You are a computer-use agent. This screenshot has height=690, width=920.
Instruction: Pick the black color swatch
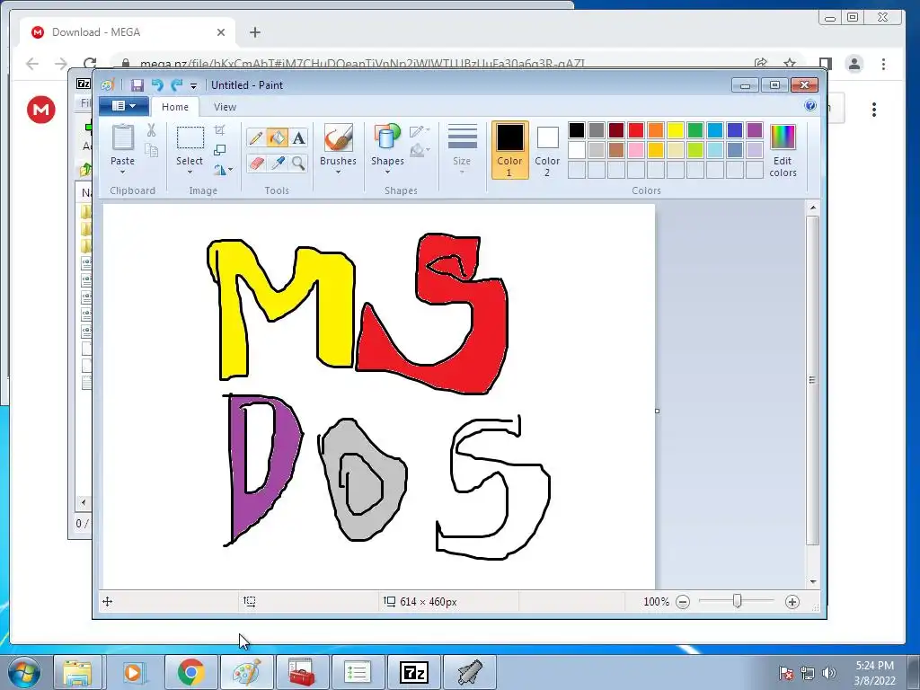tap(576, 130)
